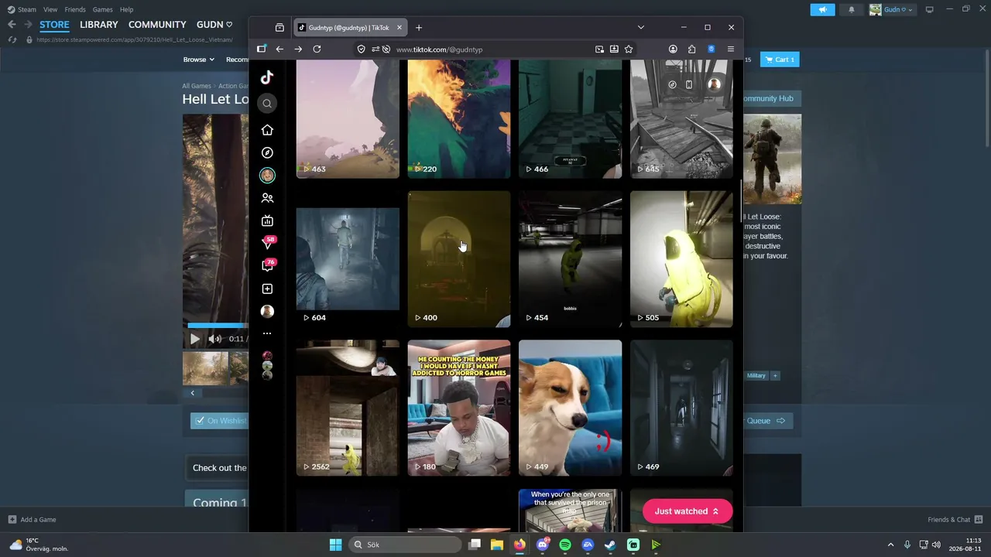Click the Steam announcements megaphone button
This screenshot has height=557, width=991.
pos(822,9)
